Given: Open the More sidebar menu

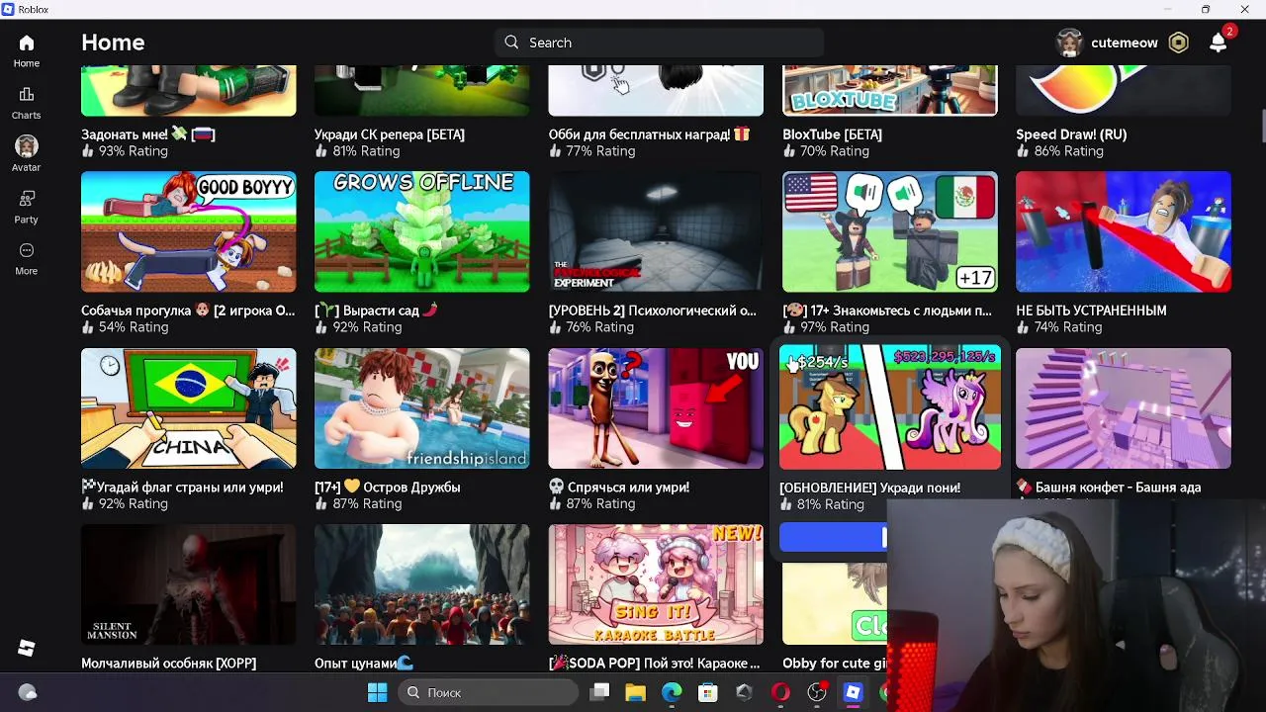Looking at the screenshot, I should tap(27, 250).
